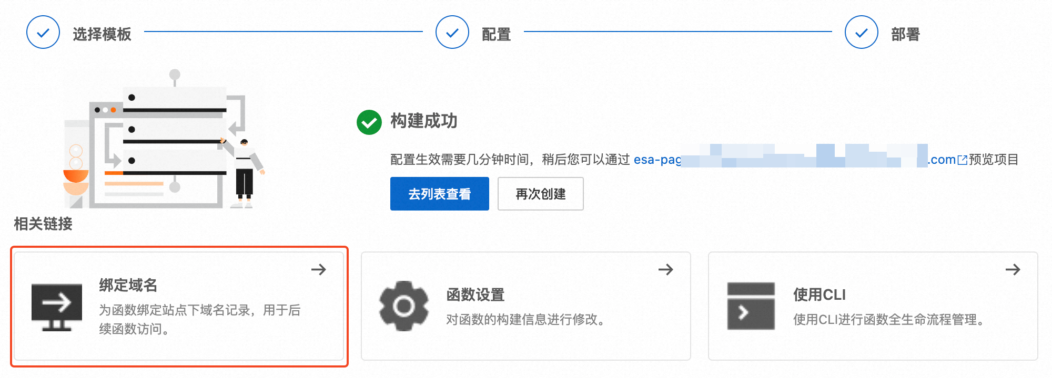Viewport: 1052px width, 378px height.
Task: Click the arrow on 使用CLI card
Action: click(1013, 269)
